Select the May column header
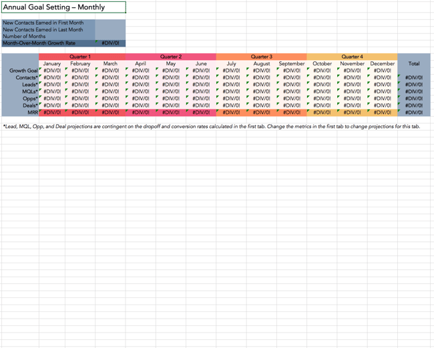Viewport: 434px width, 348px height. (x=171, y=63)
